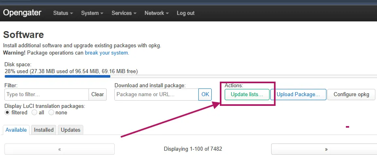Click the disk usage '28% used' text
The image size is (377, 160).
pyautogui.click(x=71, y=72)
